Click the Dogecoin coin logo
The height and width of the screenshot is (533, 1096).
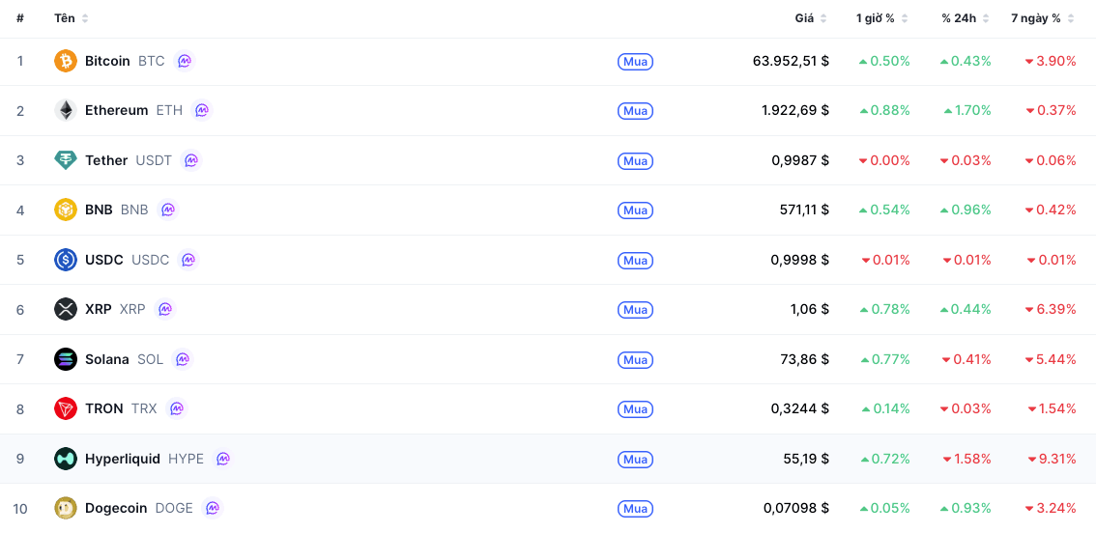point(66,508)
